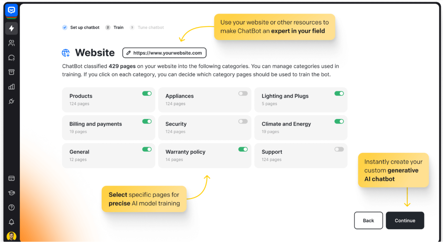Switch to the Train step
Image resolution: width=443 pixels, height=247 pixels.
tap(116, 27)
